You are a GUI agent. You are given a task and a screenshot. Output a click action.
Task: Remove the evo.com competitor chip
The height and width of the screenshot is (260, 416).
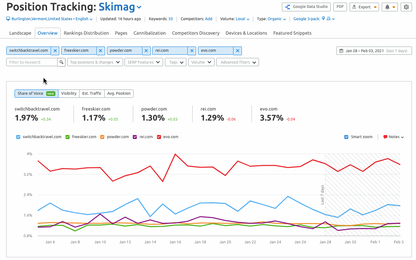pos(238,51)
